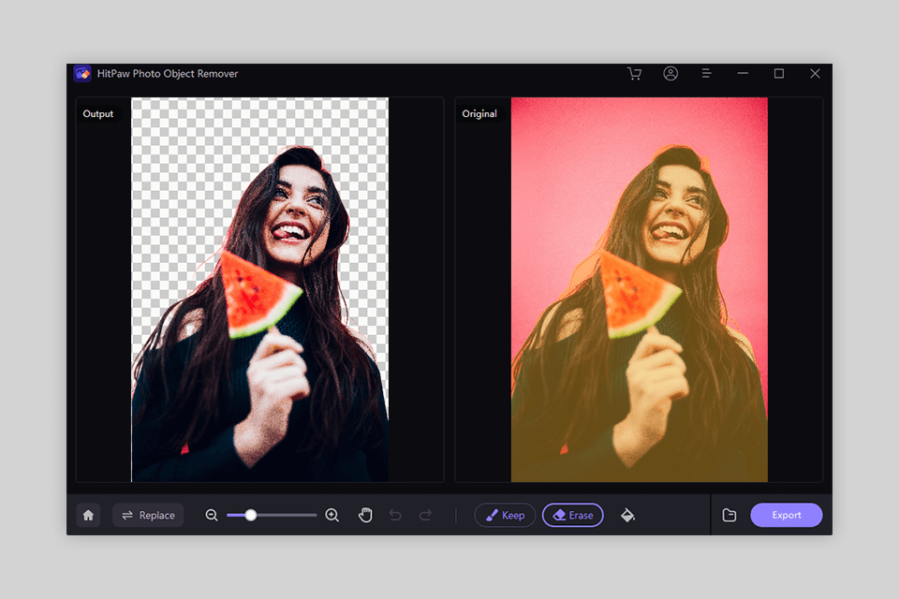
Task: Click the Output label
Action: 98,113
